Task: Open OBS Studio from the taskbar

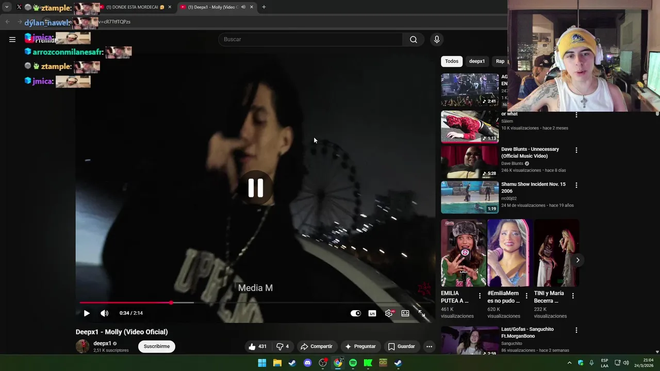Action: 323,363
